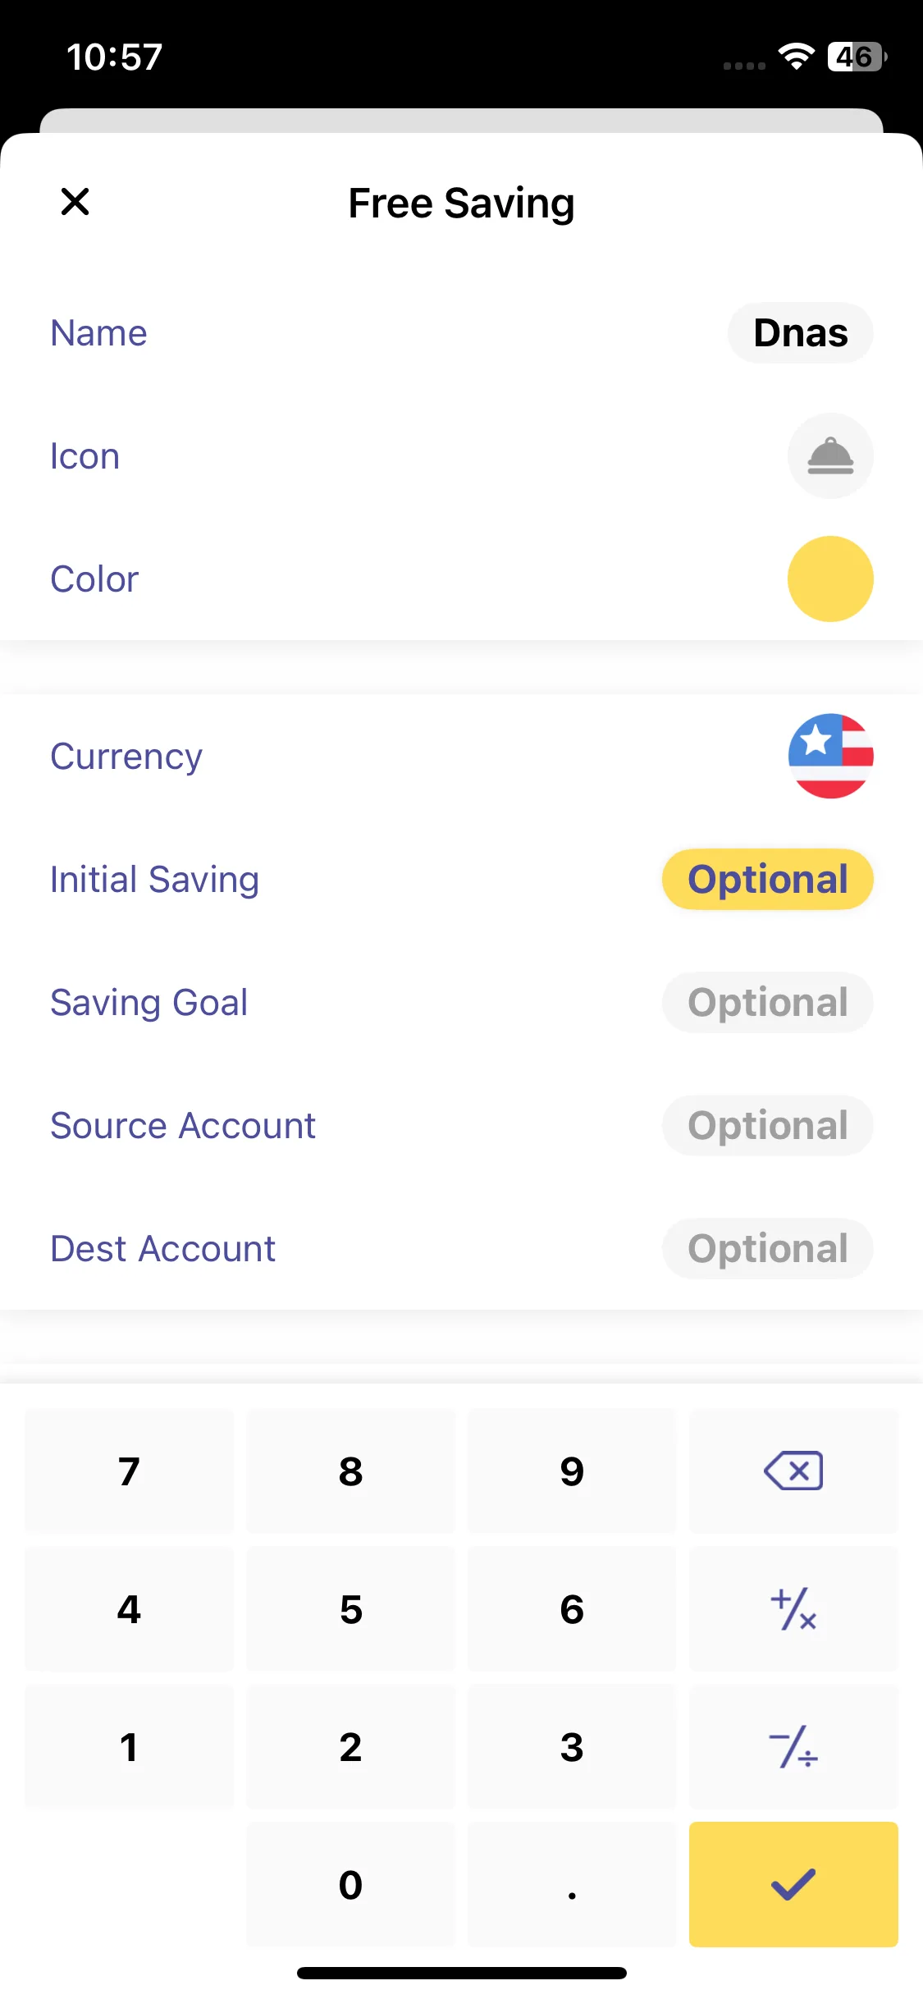Image resolution: width=923 pixels, height=1999 pixels.
Task: Edit the Dnas name field
Action: tap(800, 333)
